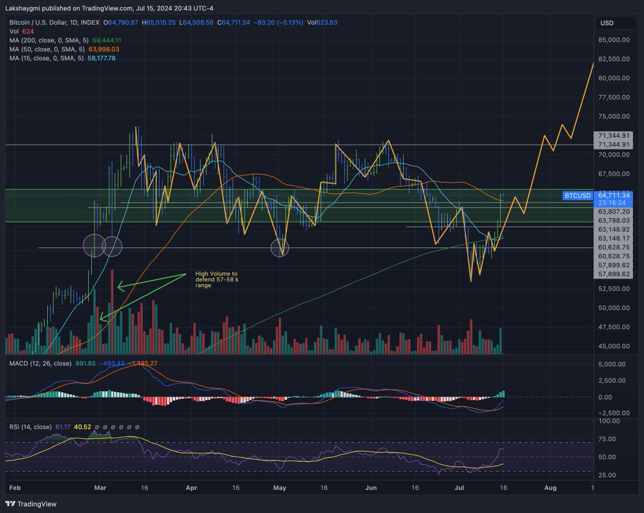Select the circle drawing near the May low
Viewport: 644px width, 513px height.
(x=280, y=248)
